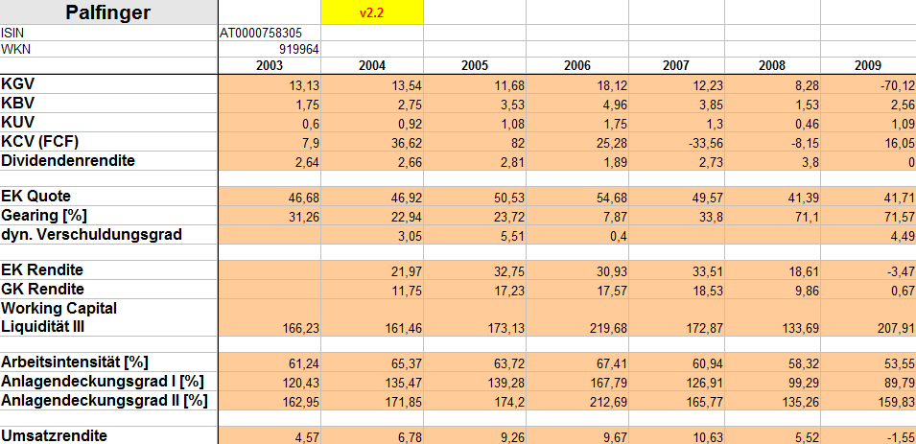The image size is (916, 444).
Task: Click the 2008 year header
Action: coord(772,65)
